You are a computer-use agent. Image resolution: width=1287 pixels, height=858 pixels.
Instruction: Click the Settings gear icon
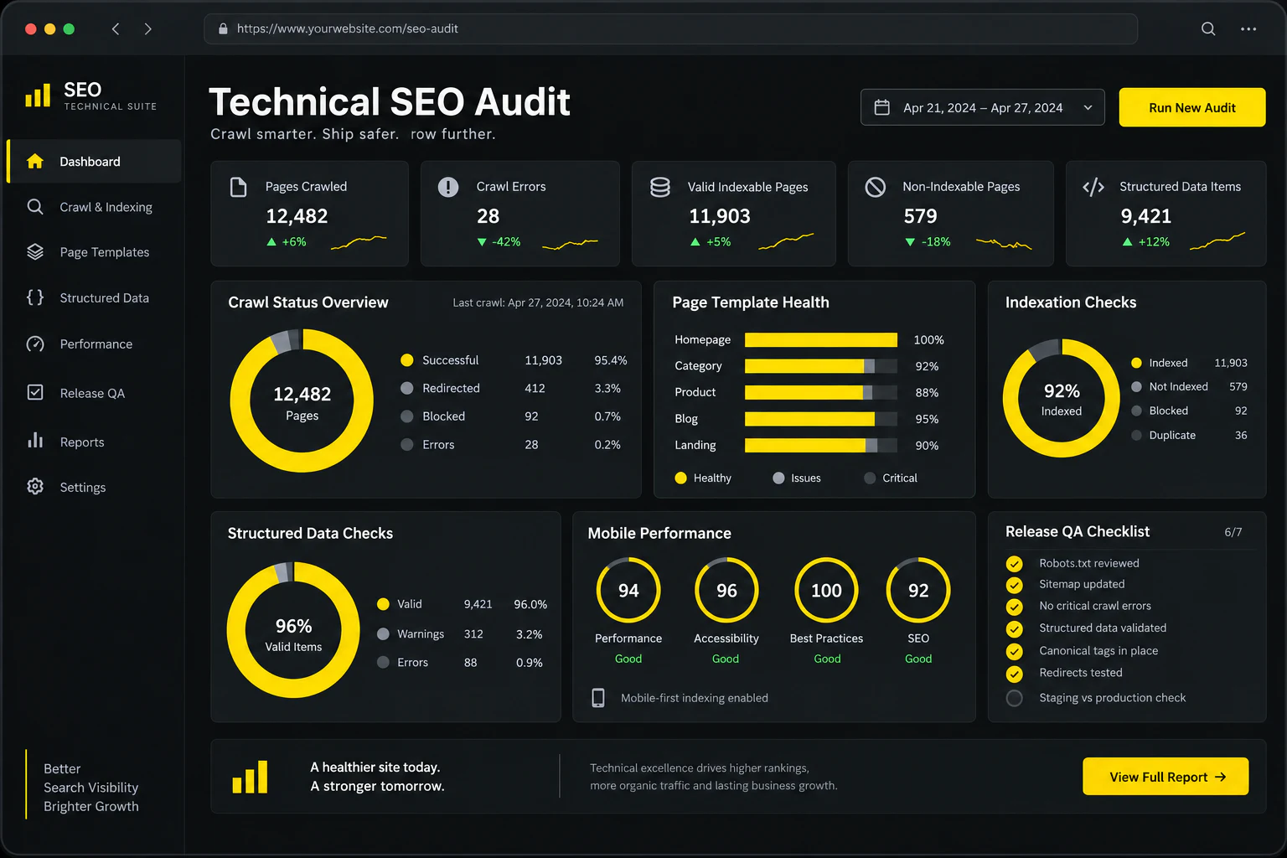35,486
